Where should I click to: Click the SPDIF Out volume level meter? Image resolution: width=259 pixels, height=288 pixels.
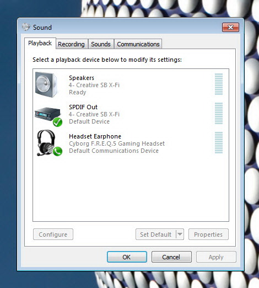tap(219, 113)
